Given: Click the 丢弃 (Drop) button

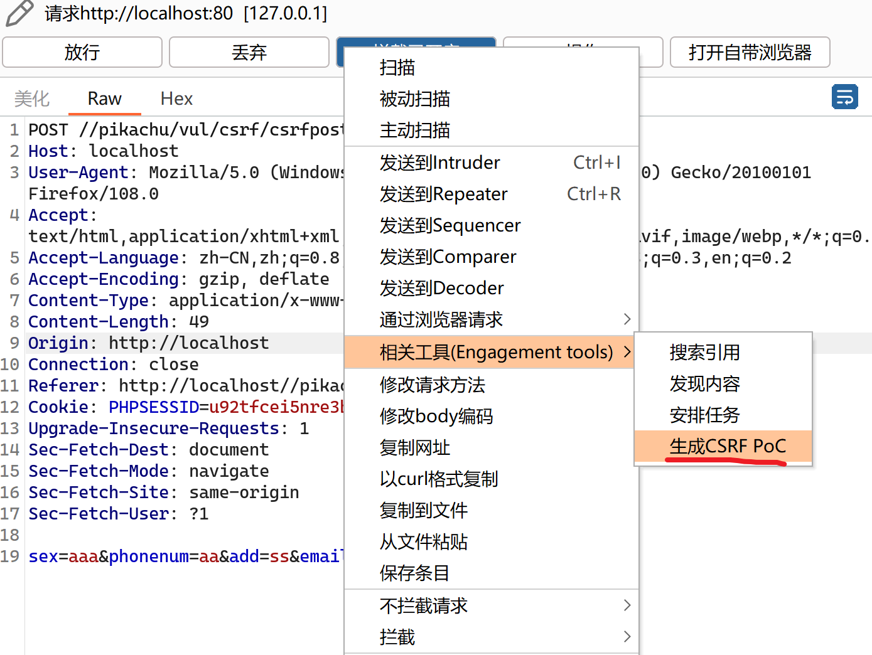Looking at the screenshot, I should [249, 52].
